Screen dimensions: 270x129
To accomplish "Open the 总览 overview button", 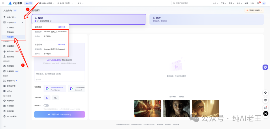I will click(x=29, y=3).
